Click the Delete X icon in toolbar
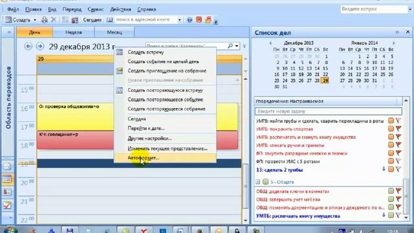414x233 pixels. pos(54,20)
